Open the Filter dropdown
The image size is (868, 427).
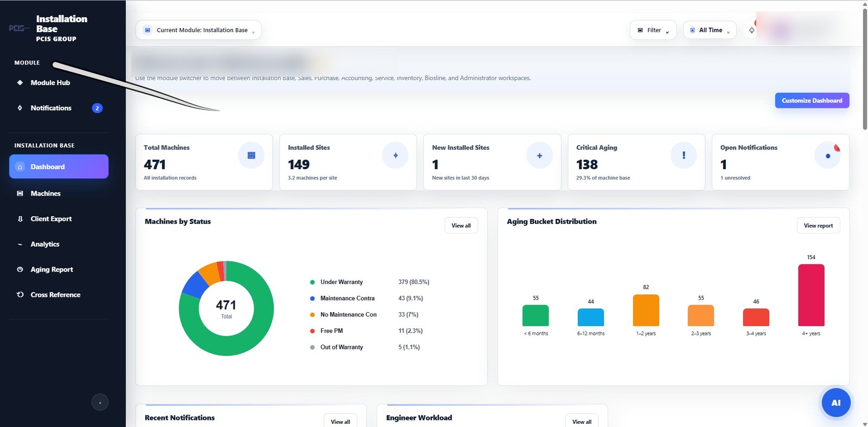(x=653, y=30)
